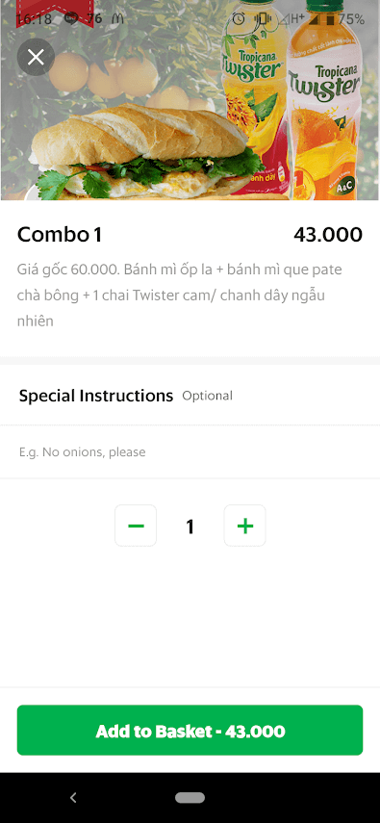Tap the Vietnamese combo description text
The width and height of the screenshot is (380, 823).
click(x=180, y=296)
